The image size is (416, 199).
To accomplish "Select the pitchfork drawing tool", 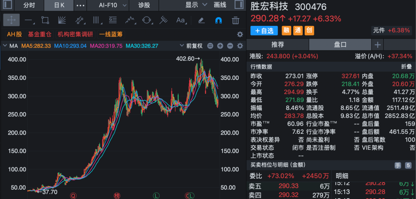I will [x=163, y=20].
